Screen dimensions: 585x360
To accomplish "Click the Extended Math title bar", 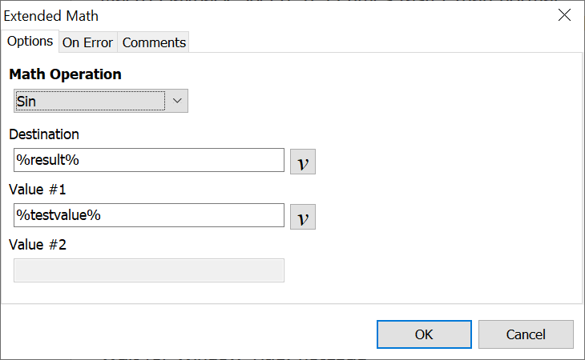I will (280, 15).
